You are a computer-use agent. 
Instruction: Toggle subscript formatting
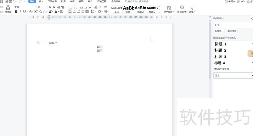pos(40,11)
